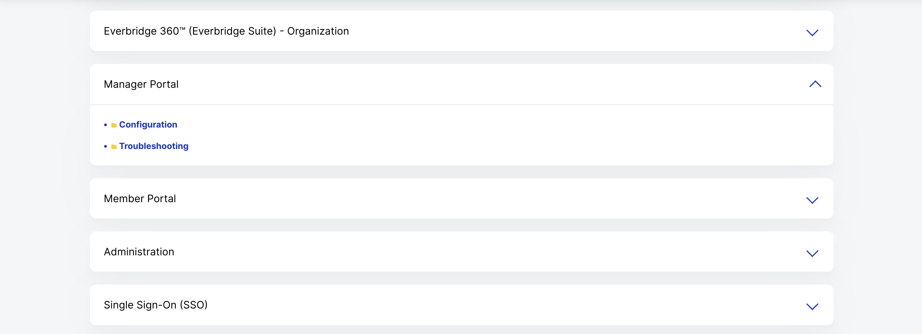This screenshot has height=334, width=922.
Task: Open the Configuration folder icon
Action: [114, 125]
